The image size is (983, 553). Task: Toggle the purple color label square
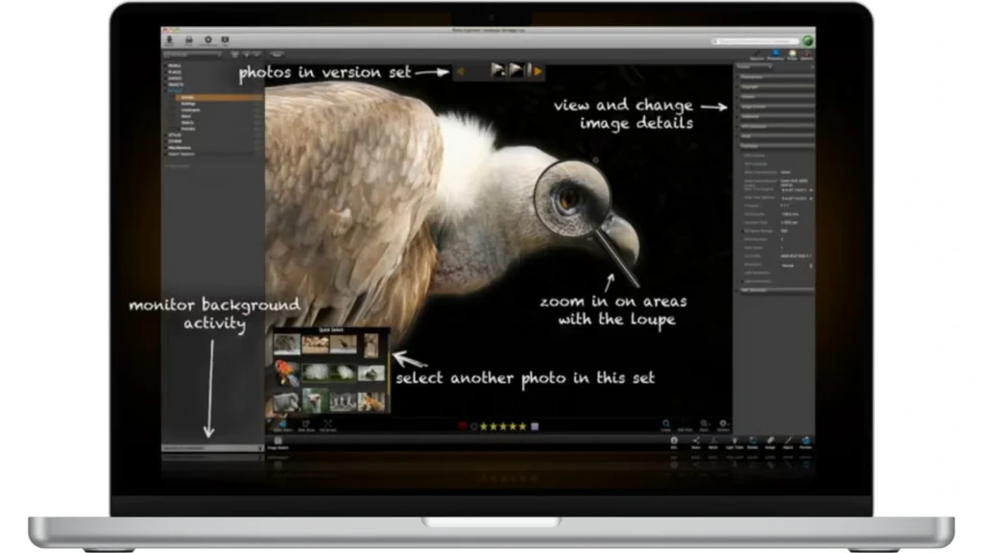535,425
